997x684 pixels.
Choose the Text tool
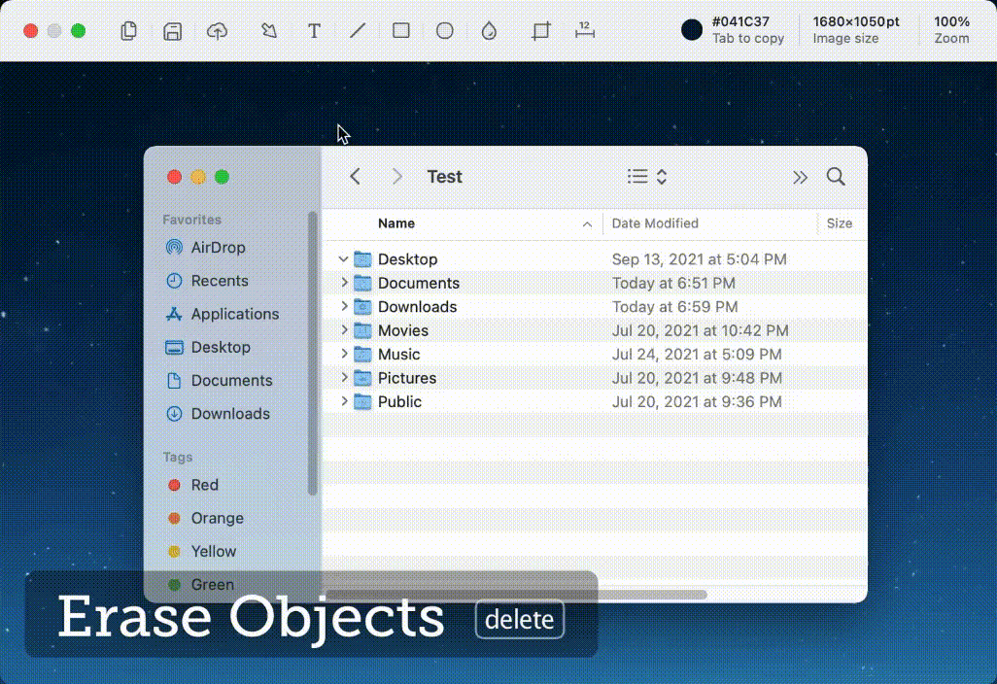314,31
